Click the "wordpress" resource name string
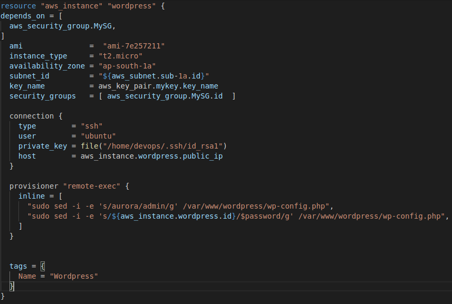This screenshot has width=452, height=304. click(x=132, y=6)
